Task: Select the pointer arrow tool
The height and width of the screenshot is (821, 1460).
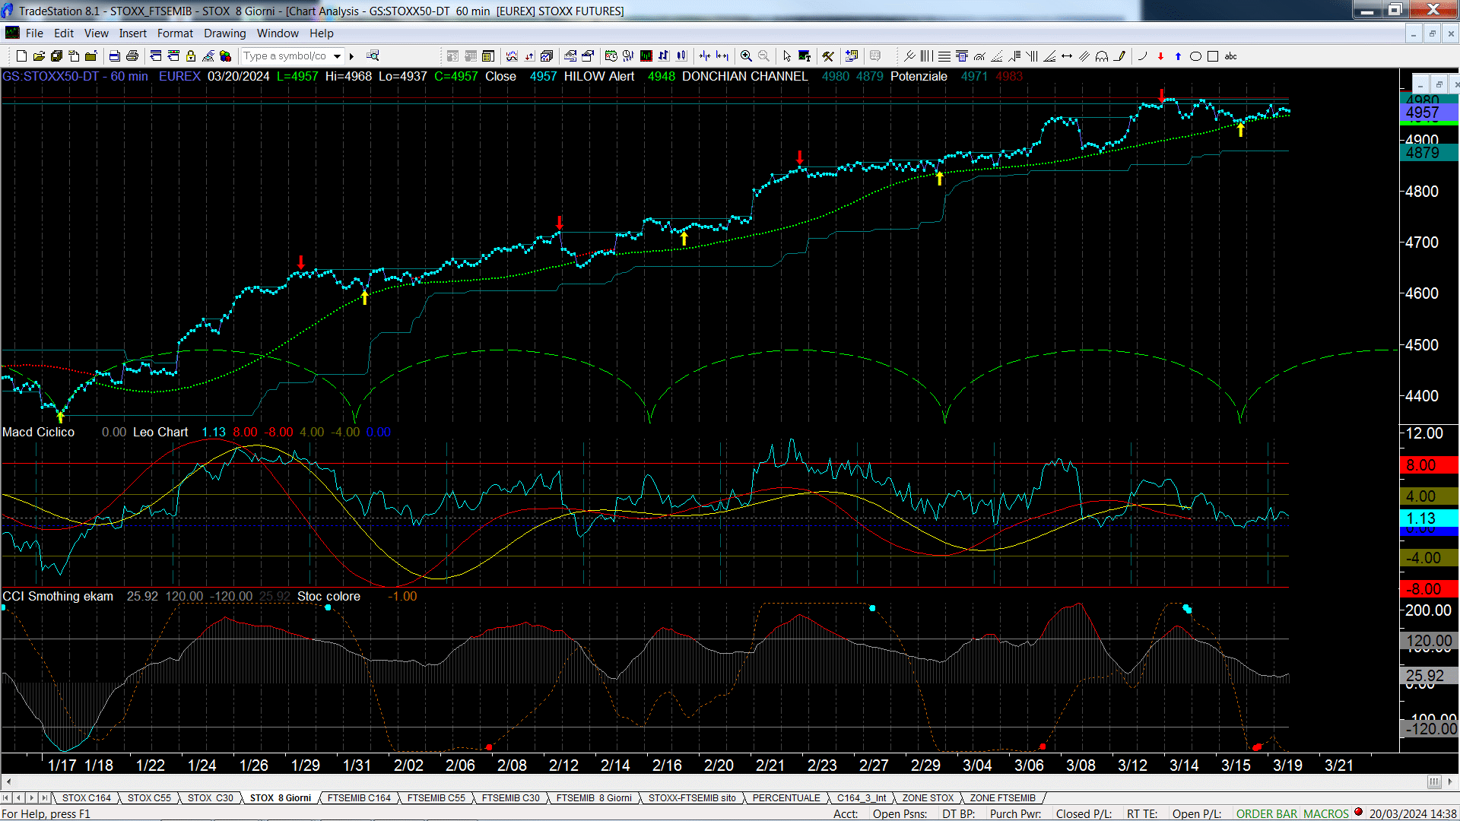Action: click(787, 56)
